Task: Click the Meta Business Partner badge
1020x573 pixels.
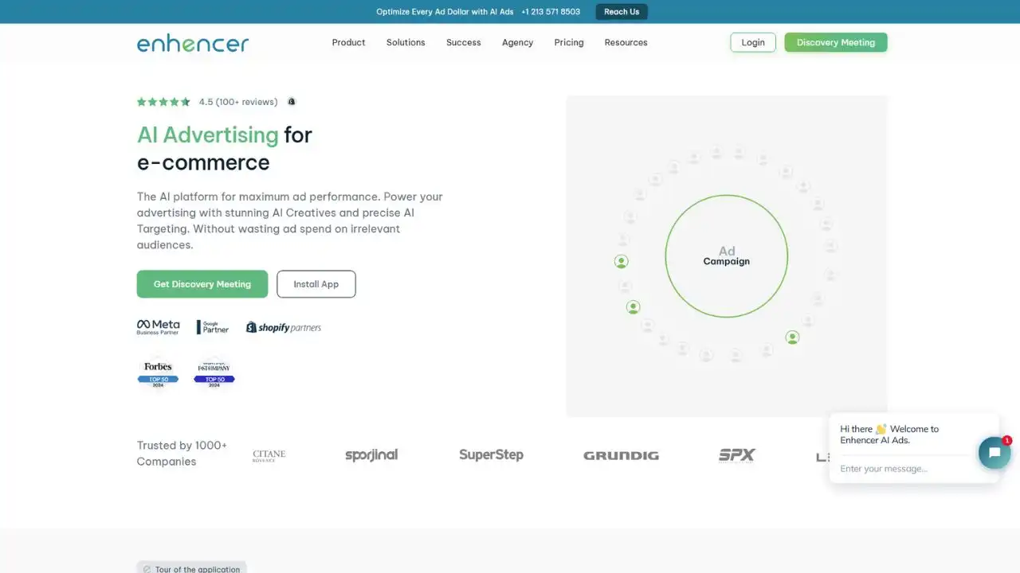Action: 158,327
